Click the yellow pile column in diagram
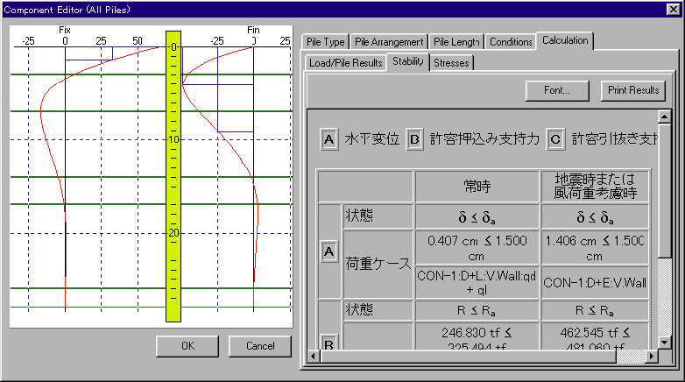This screenshot has width=685, height=382. pos(173,175)
